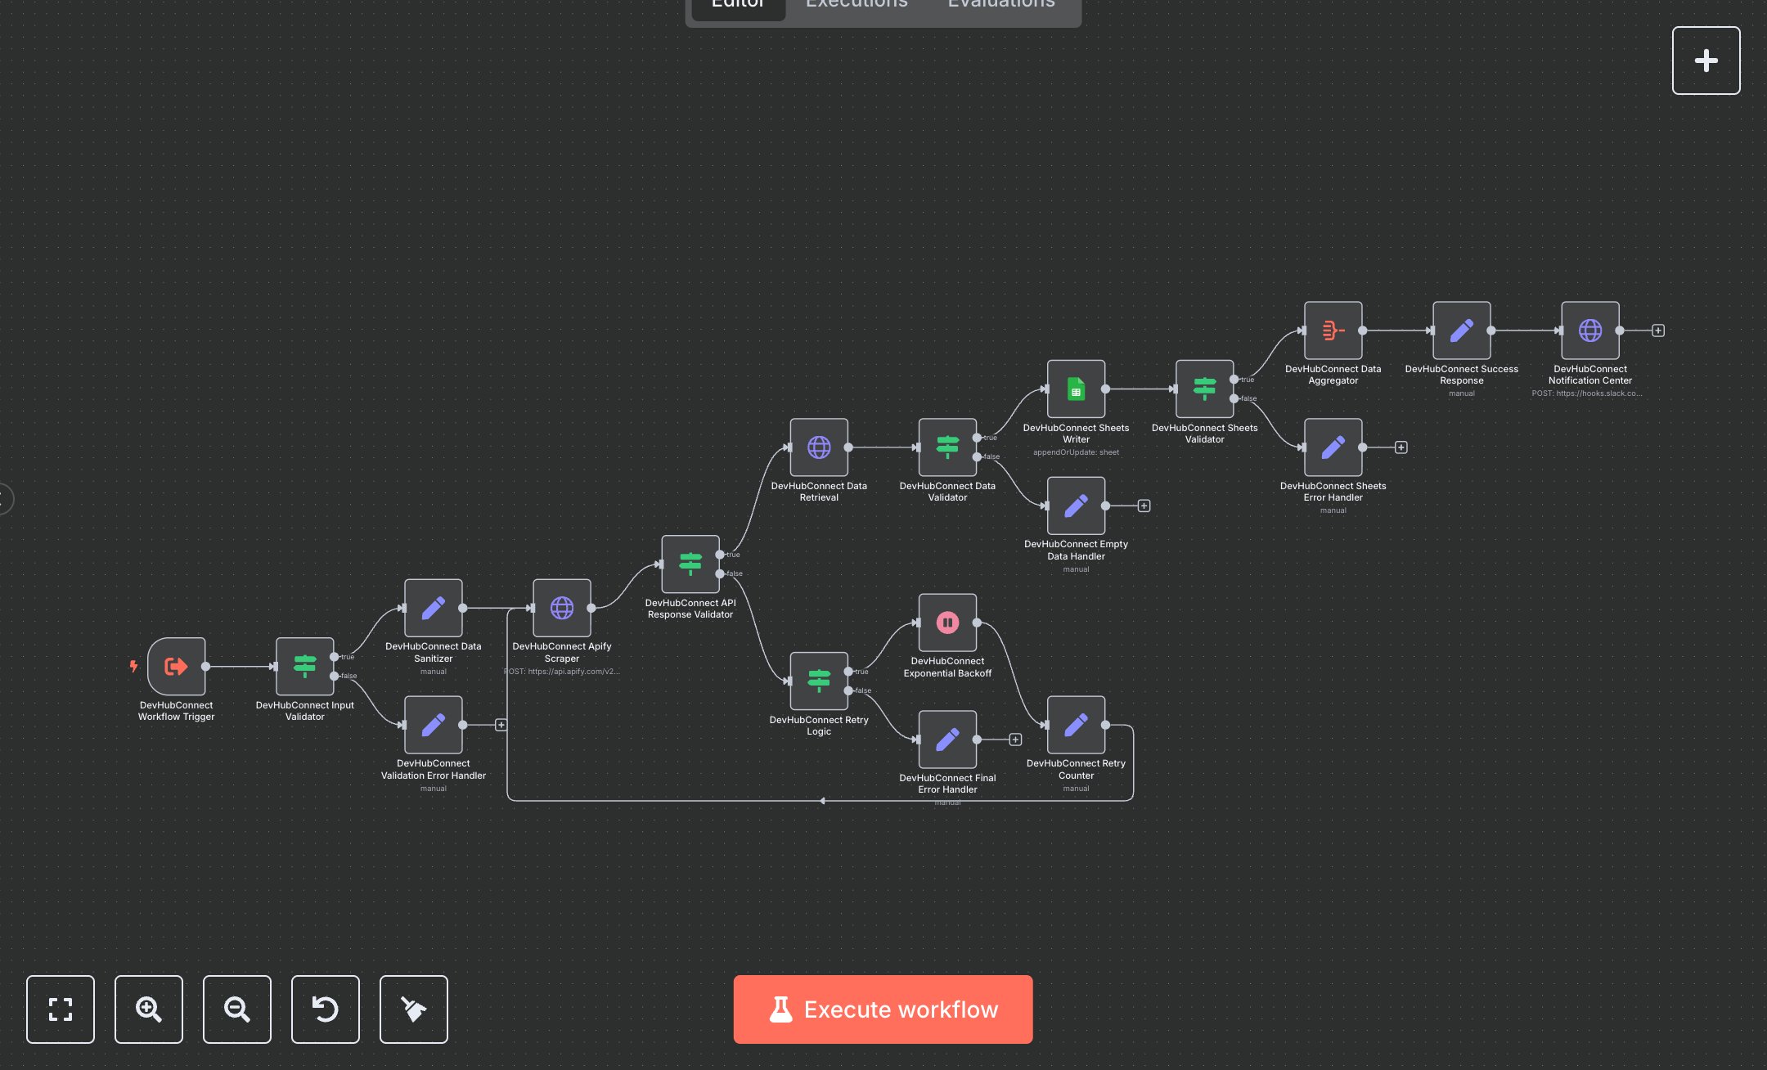Fit the workflow to view with the expand icon

(x=60, y=1009)
